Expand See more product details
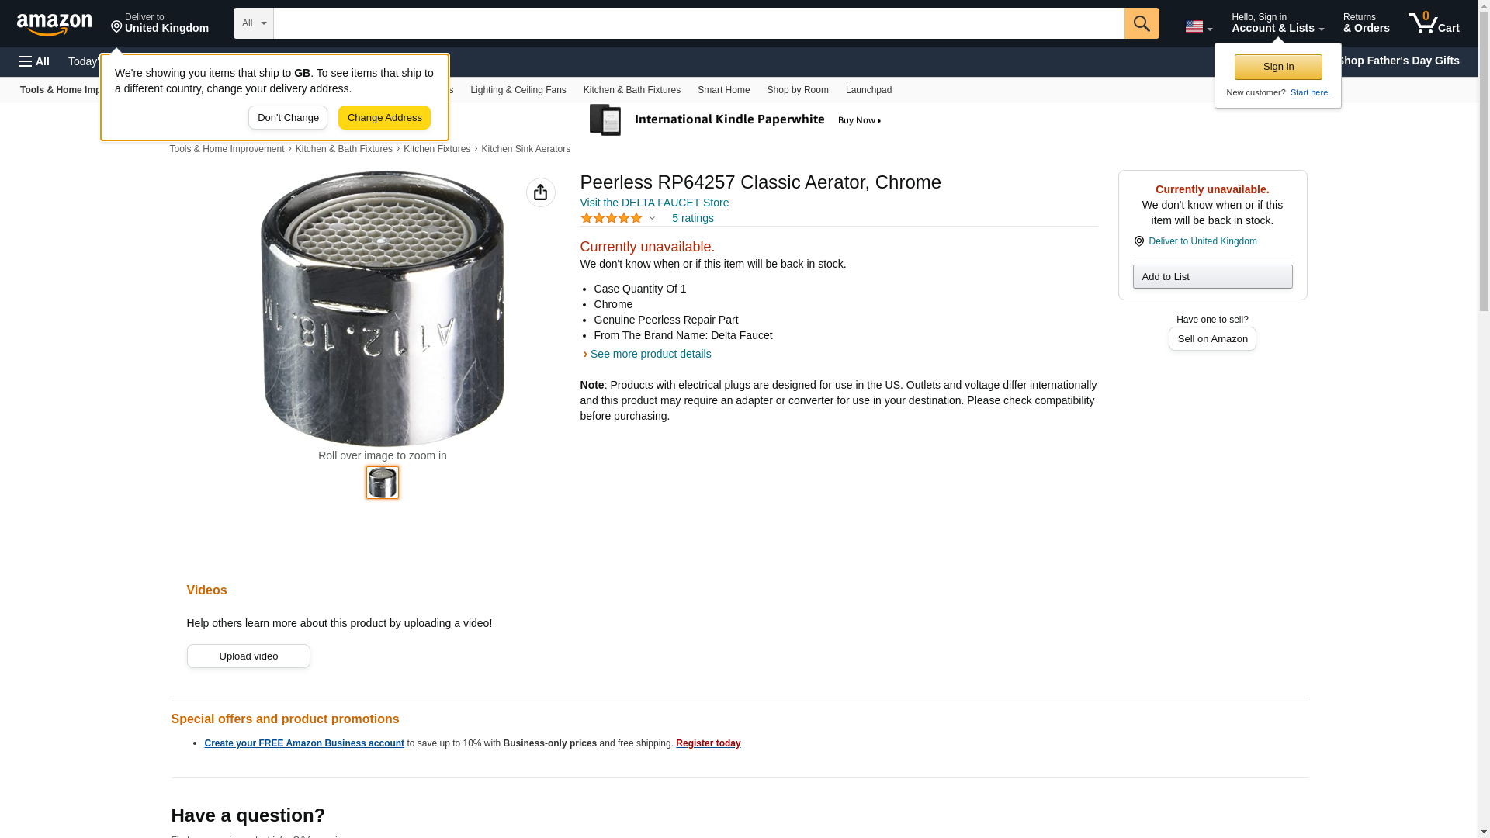 click(650, 354)
